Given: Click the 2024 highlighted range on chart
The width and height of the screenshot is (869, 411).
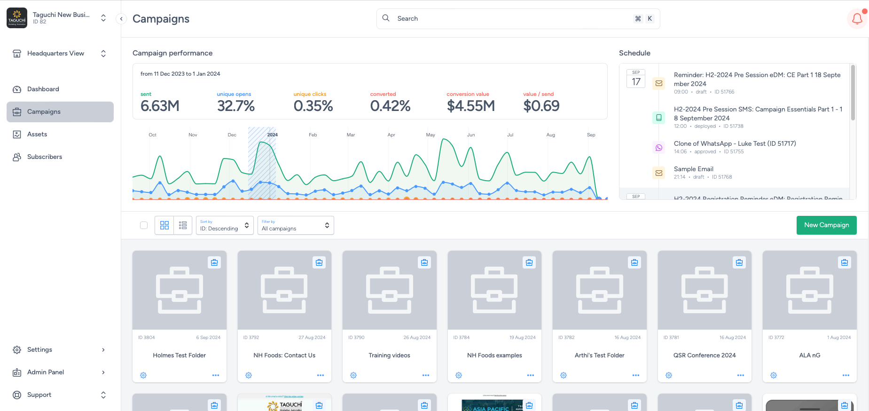Looking at the screenshot, I should (x=262, y=163).
